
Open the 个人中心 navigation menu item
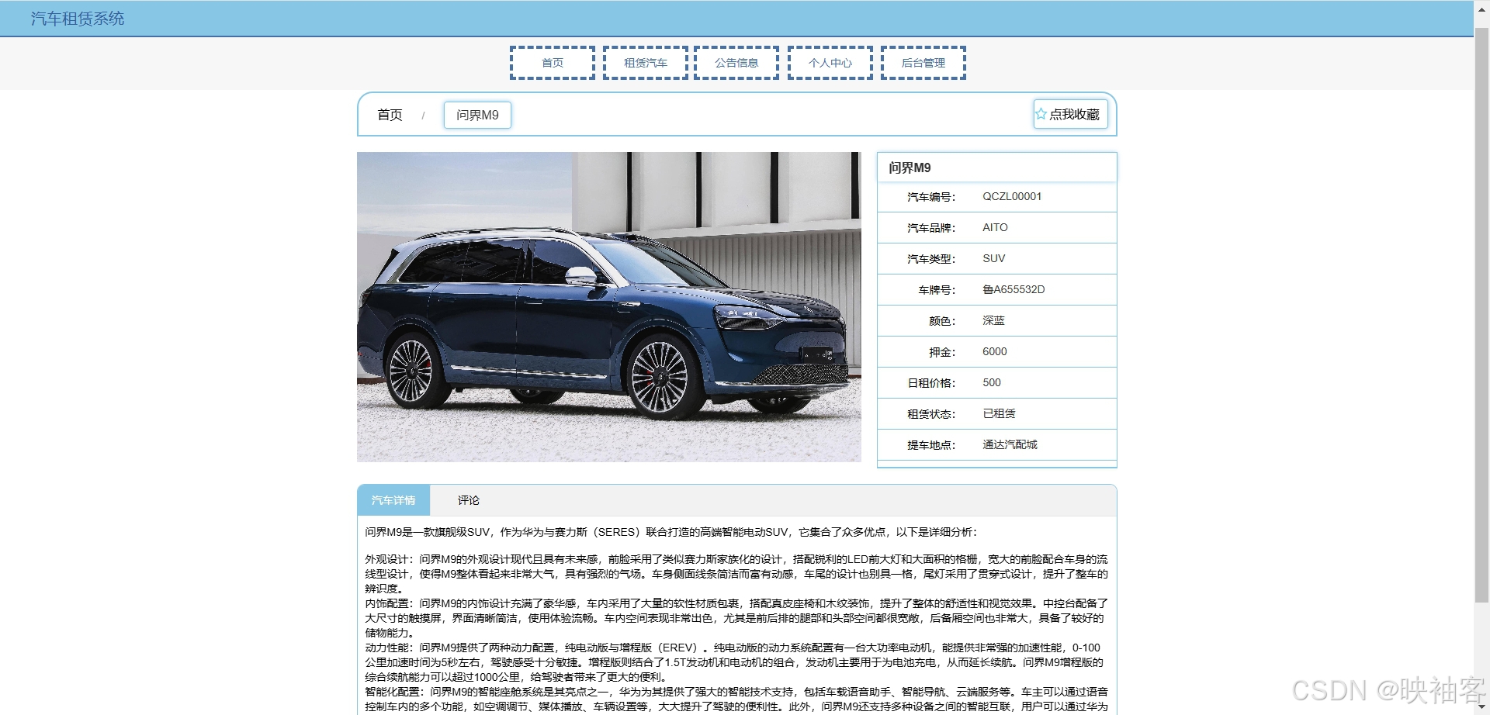click(x=830, y=63)
